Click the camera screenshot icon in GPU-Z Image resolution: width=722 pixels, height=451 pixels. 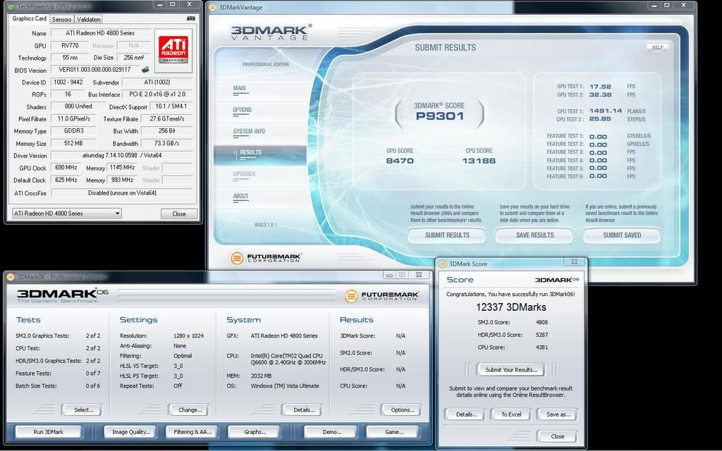click(191, 18)
